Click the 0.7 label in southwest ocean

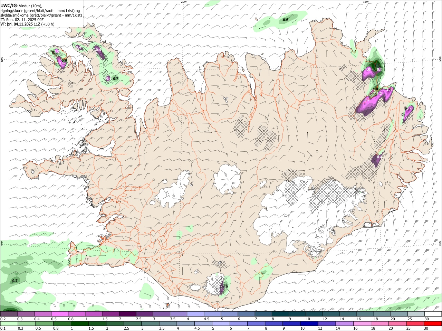tap(15, 281)
